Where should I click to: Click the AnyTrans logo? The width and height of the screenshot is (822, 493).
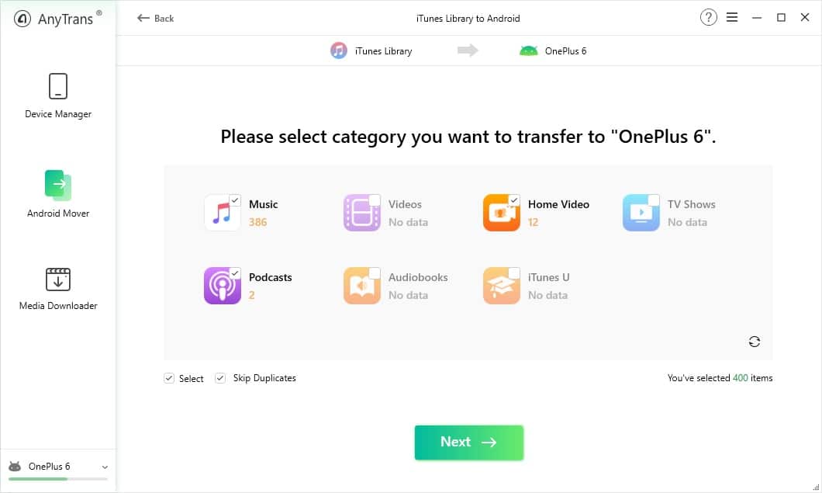pos(57,19)
